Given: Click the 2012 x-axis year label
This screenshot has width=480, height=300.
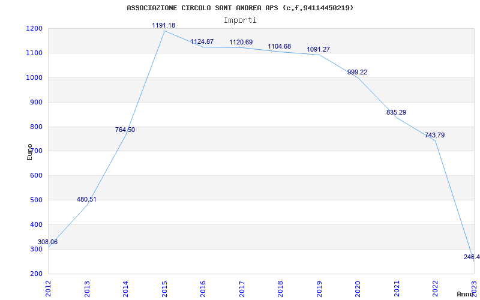Looking at the screenshot, I should point(49,288).
